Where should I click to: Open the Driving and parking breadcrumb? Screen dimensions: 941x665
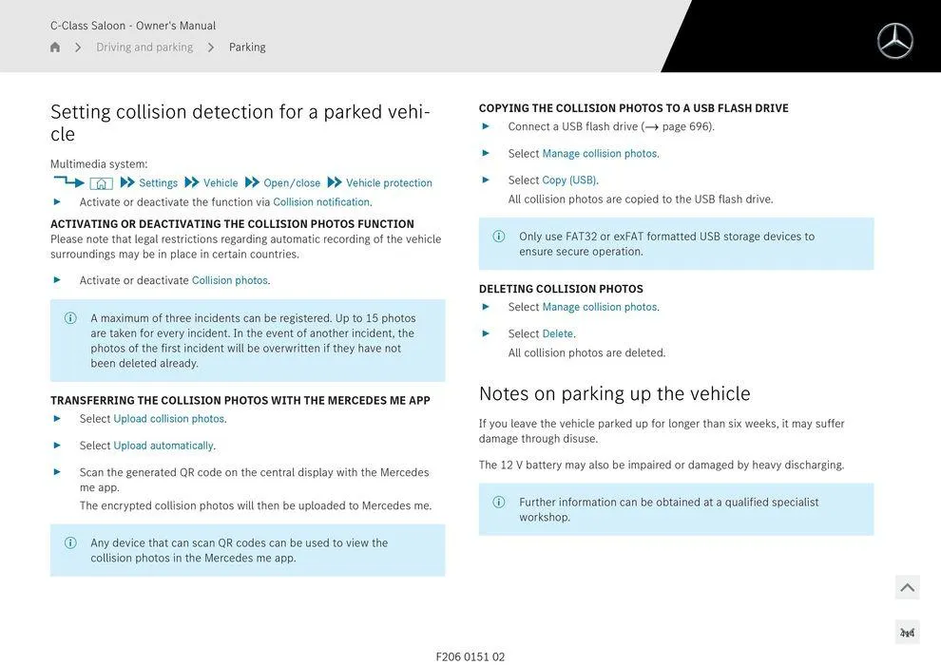[144, 47]
